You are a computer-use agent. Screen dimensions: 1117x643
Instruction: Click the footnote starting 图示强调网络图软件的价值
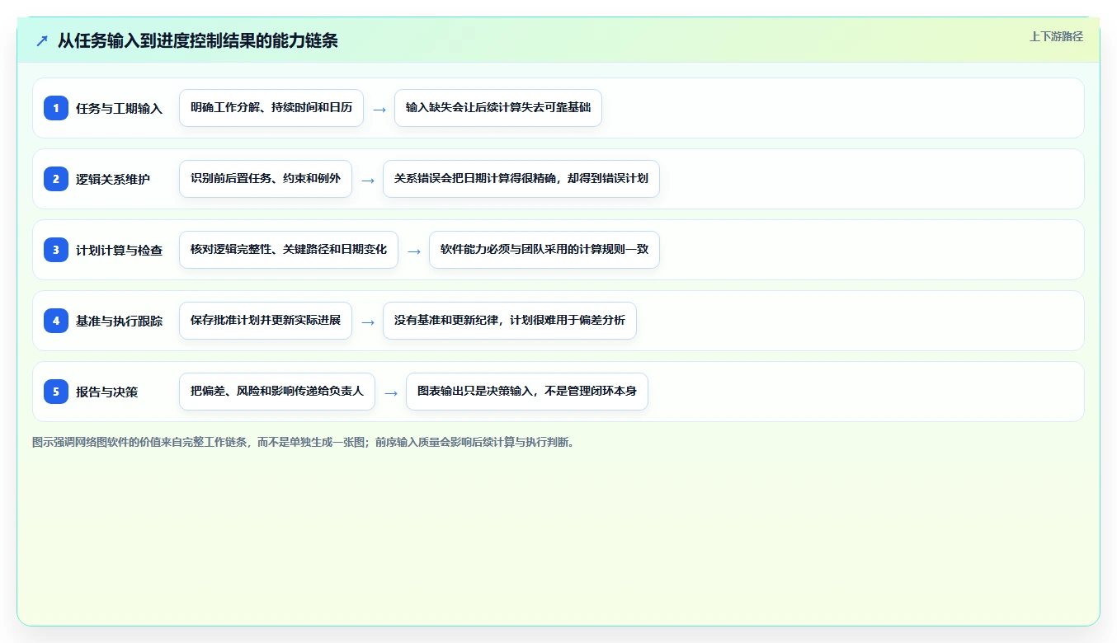point(304,442)
